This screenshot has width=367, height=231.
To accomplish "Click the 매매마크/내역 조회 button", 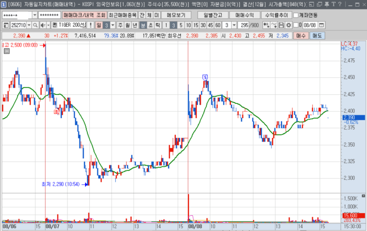I will point(85,15).
